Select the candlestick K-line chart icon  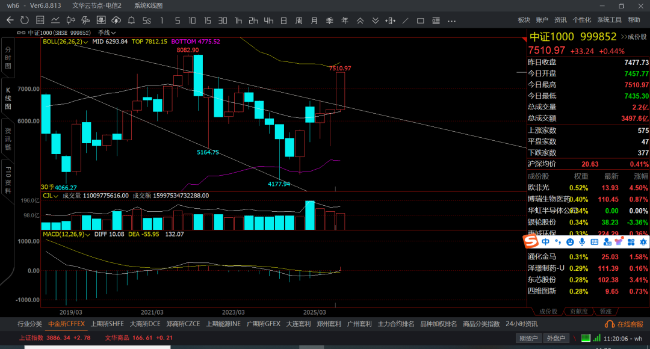point(71,20)
